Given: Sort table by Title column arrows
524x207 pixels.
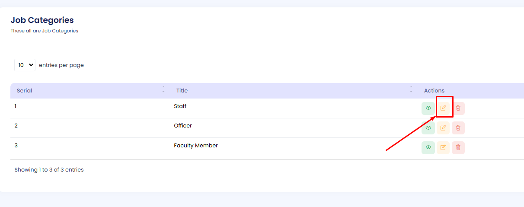Looking at the screenshot, I should pyautogui.click(x=411, y=89).
